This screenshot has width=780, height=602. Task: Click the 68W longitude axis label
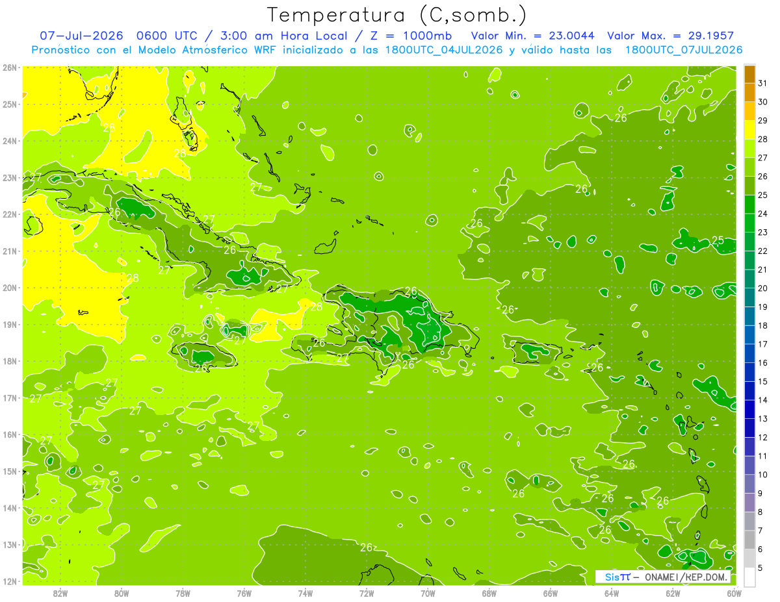(x=489, y=593)
